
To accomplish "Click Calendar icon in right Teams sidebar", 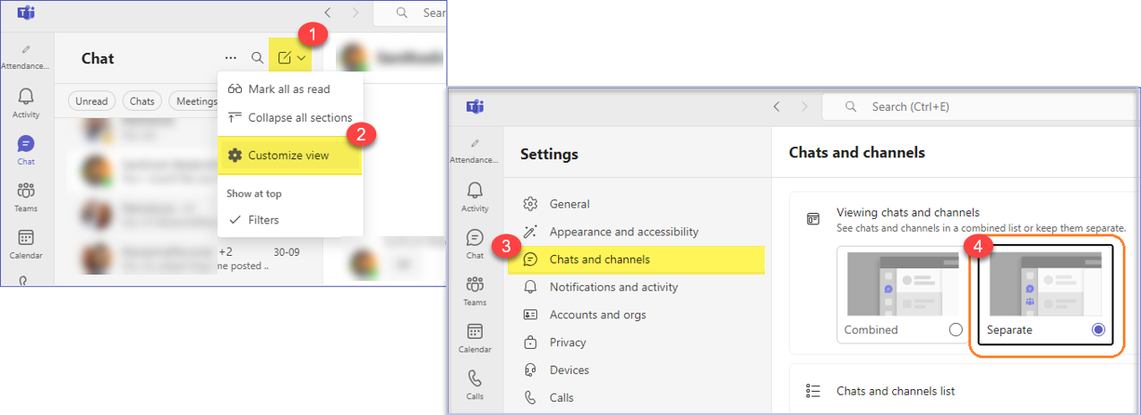I will [x=475, y=336].
